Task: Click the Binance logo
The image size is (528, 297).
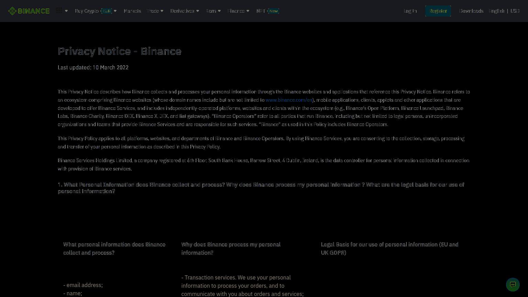Action: point(29,11)
